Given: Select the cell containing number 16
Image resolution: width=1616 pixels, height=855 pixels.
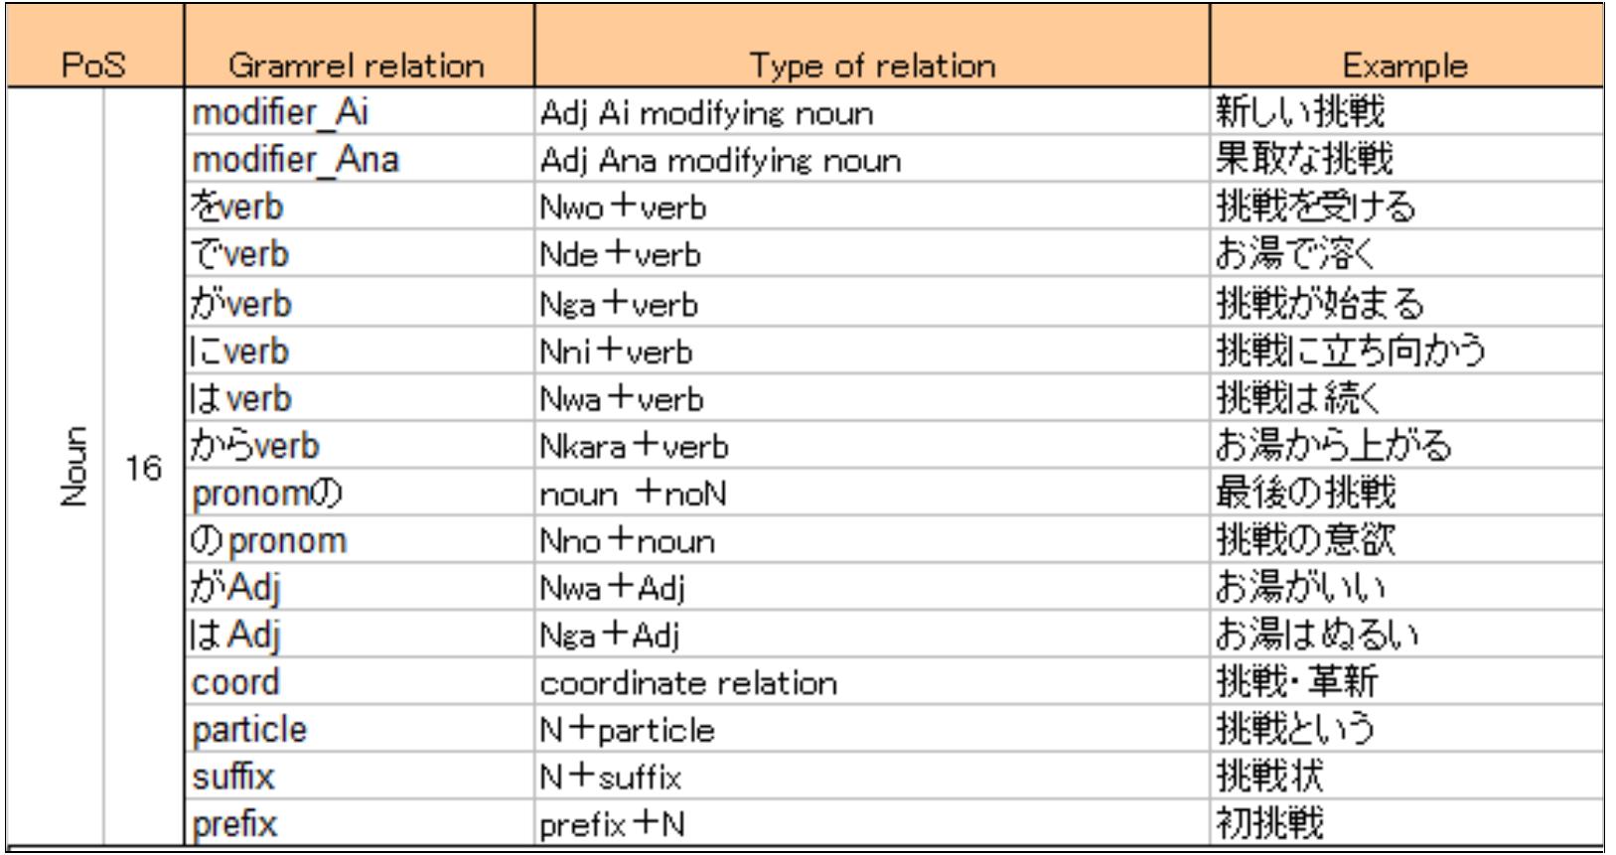Looking at the screenshot, I should coord(144,468).
